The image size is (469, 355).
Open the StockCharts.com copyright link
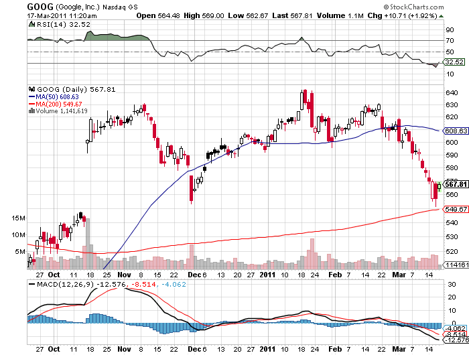(413, 7)
